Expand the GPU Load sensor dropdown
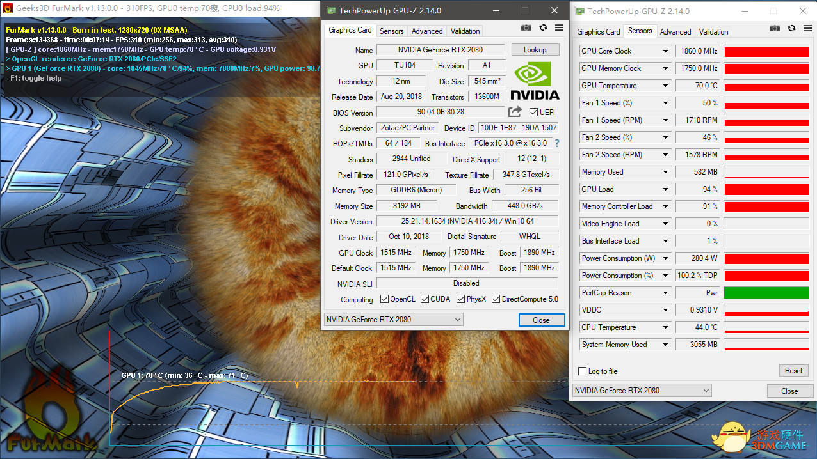The width and height of the screenshot is (817, 459). [x=665, y=189]
